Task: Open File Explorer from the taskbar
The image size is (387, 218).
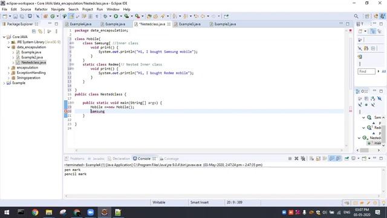Action: (49, 213)
